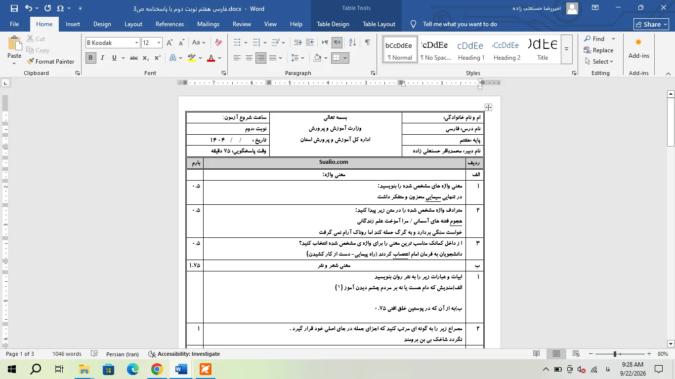Click the Tell me what you want search box

tap(460, 24)
